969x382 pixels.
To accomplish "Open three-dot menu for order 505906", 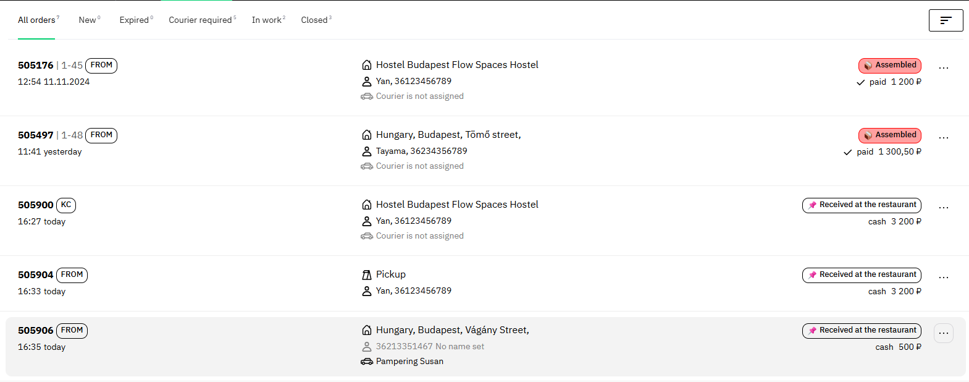I will click(x=944, y=333).
